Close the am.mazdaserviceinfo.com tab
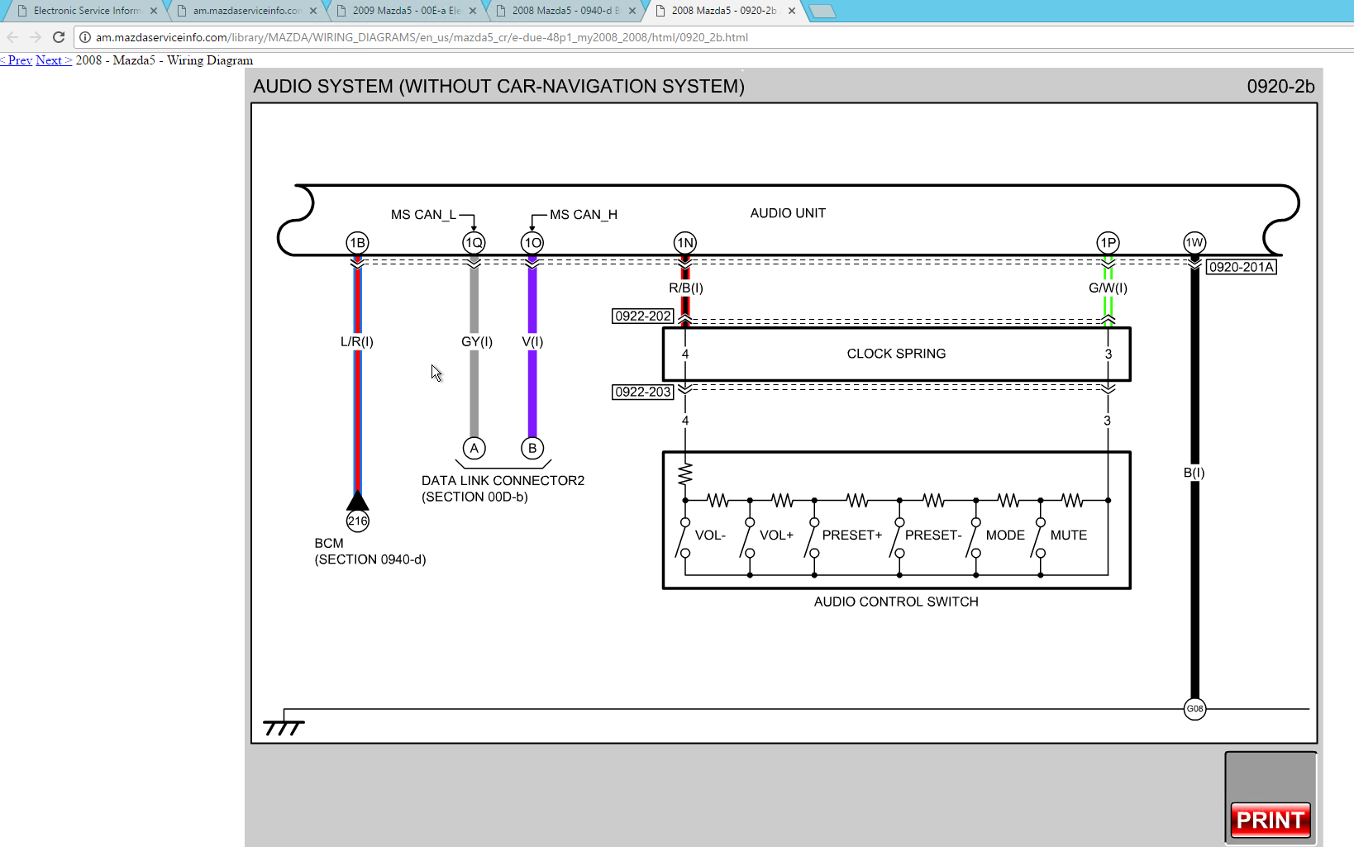Viewport: 1354px width, 847px height. [313, 11]
